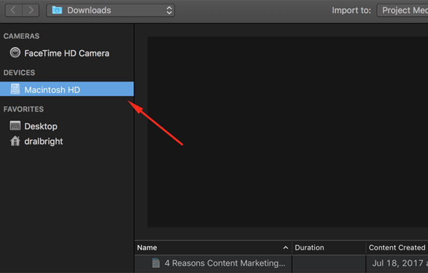
Task: Click the dralbright home folder icon
Action: pyautogui.click(x=15, y=141)
